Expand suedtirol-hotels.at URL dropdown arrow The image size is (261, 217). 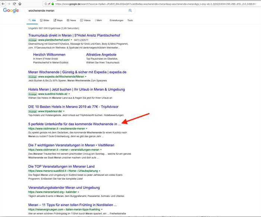point(69,94)
